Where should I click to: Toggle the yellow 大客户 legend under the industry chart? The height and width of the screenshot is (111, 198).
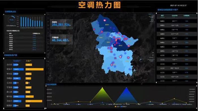click(x=117, y=106)
